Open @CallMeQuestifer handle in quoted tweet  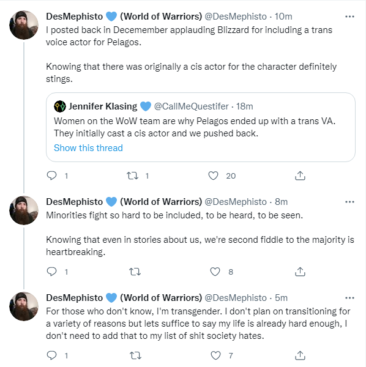192,106
